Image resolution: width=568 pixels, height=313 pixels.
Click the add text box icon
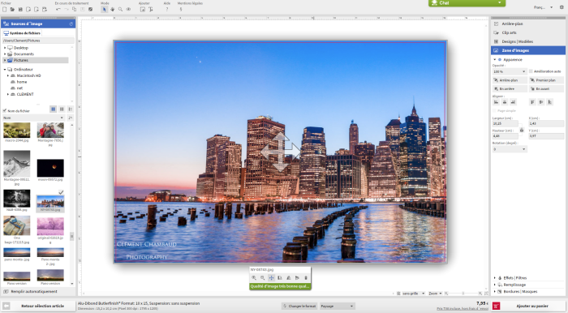click(151, 10)
